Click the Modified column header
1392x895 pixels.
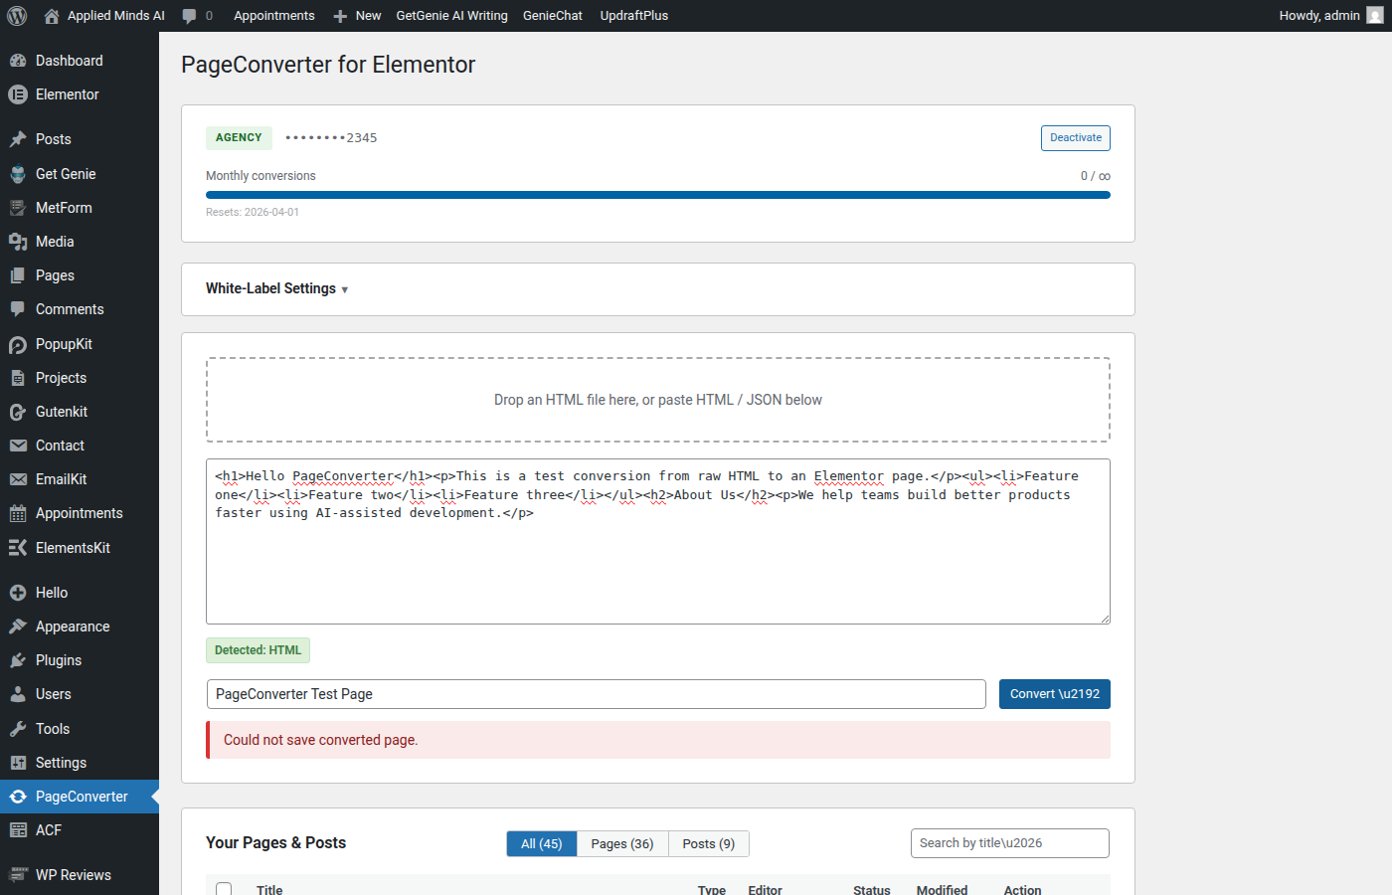942,890
